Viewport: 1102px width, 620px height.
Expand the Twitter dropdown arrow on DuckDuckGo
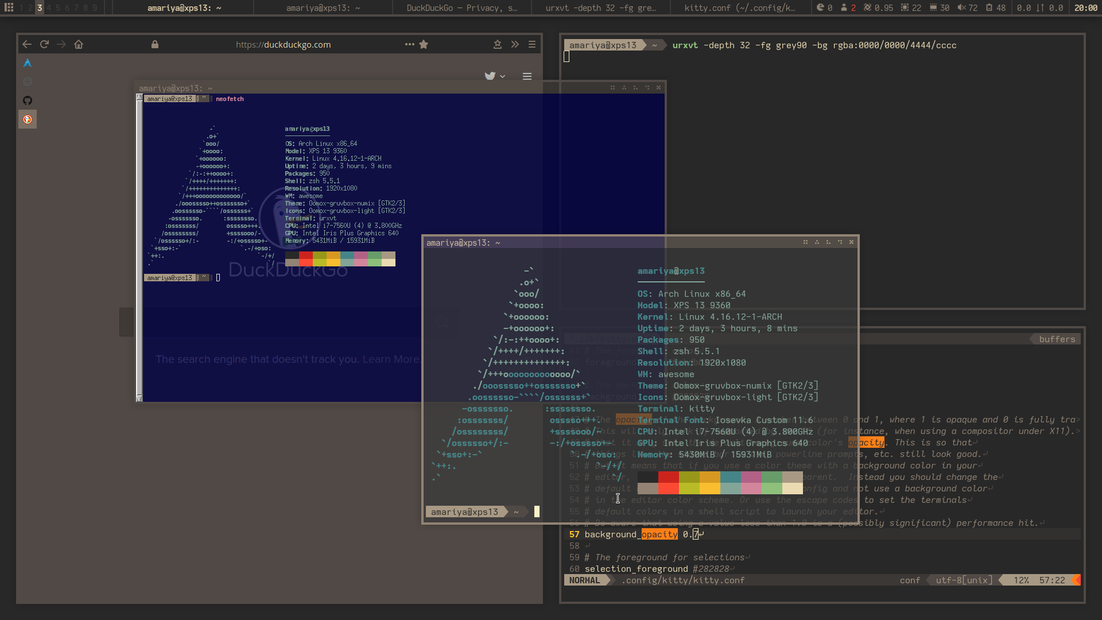point(503,76)
